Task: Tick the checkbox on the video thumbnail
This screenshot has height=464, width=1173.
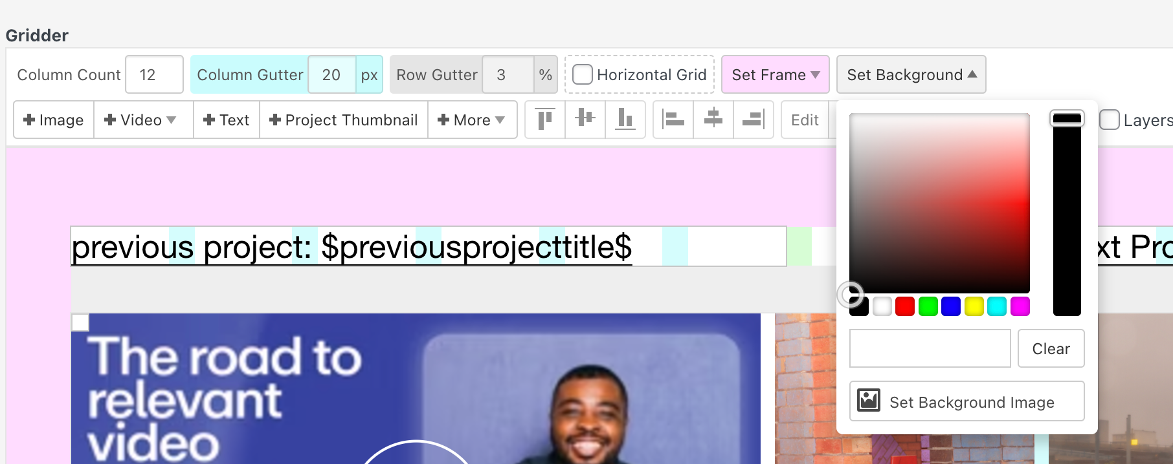Action: 80,322
